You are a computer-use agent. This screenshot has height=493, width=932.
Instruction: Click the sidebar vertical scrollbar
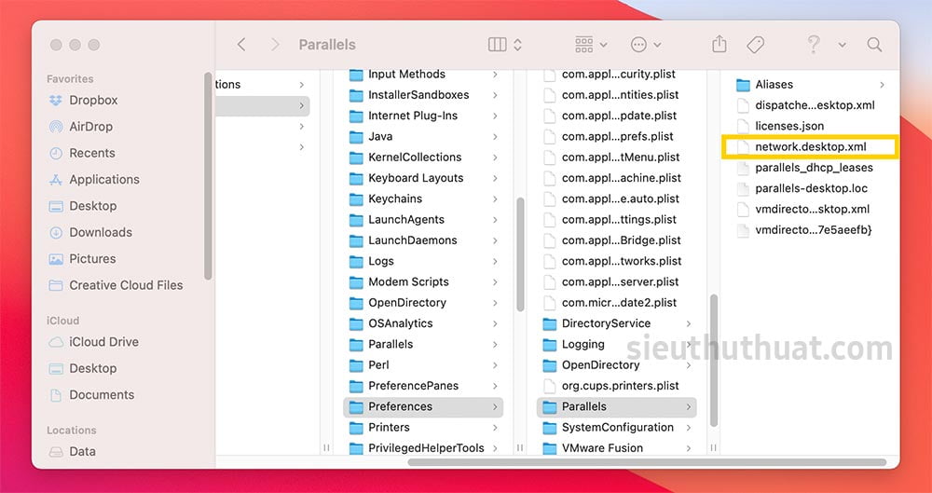[208, 176]
